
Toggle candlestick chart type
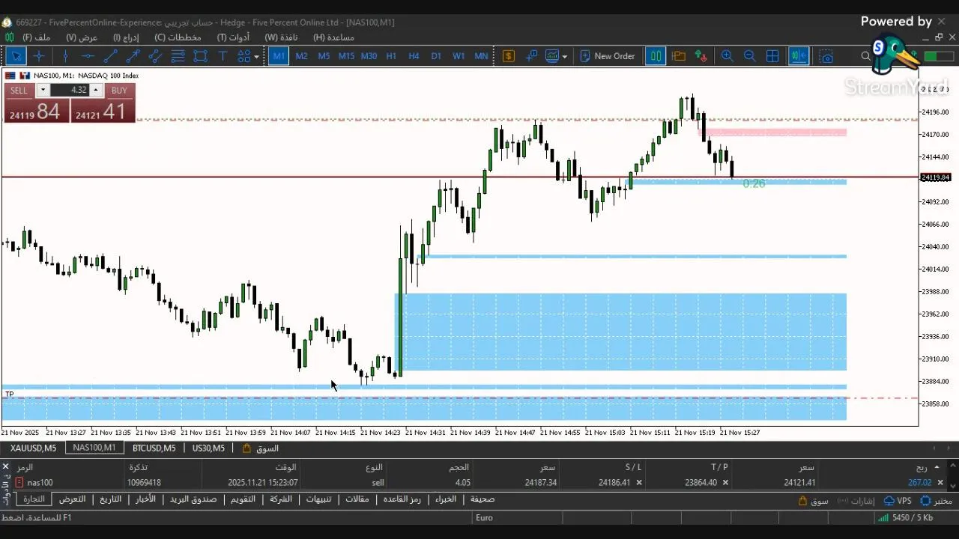(x=656, y=56)
